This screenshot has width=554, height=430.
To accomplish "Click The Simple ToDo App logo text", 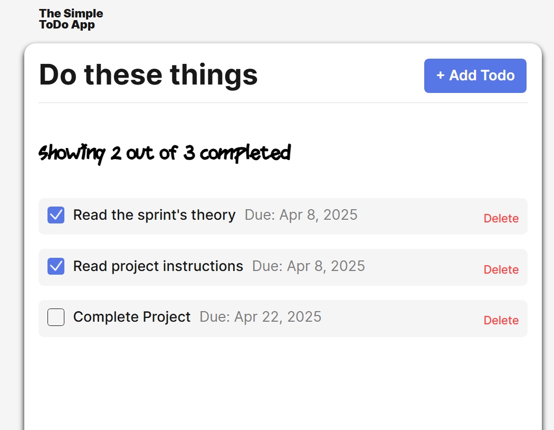I will [71, 18].
